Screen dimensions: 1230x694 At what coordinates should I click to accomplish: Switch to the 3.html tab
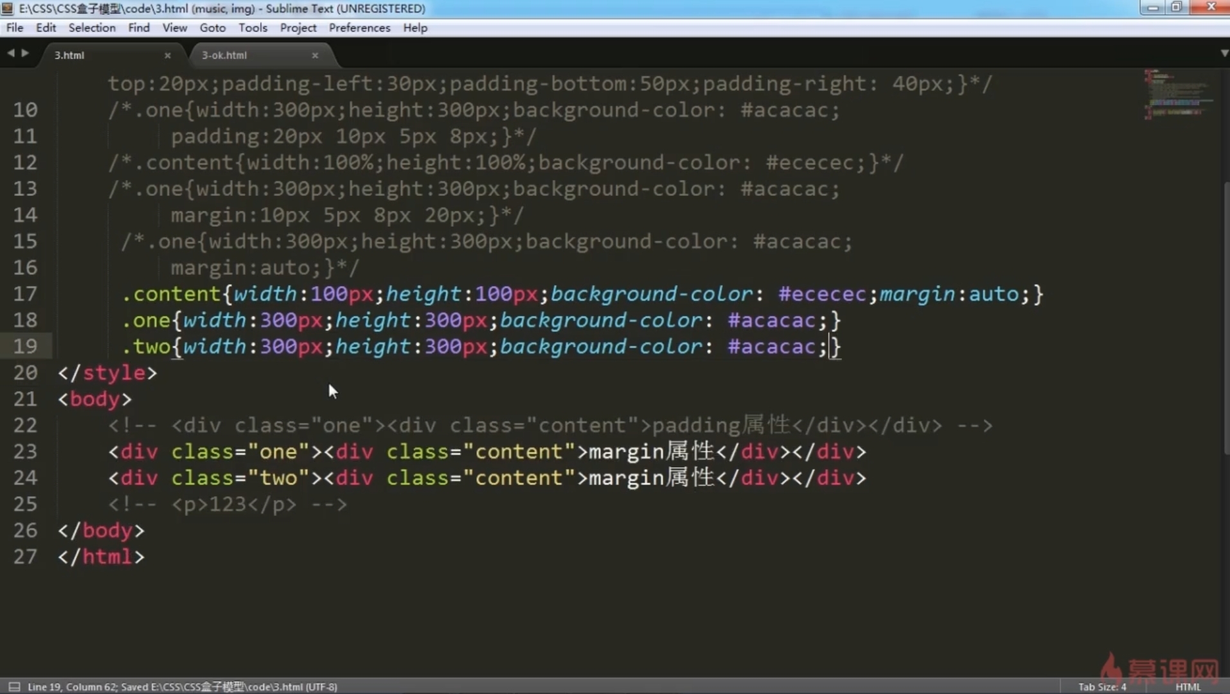pyautogui.click(x=69, y=55)
